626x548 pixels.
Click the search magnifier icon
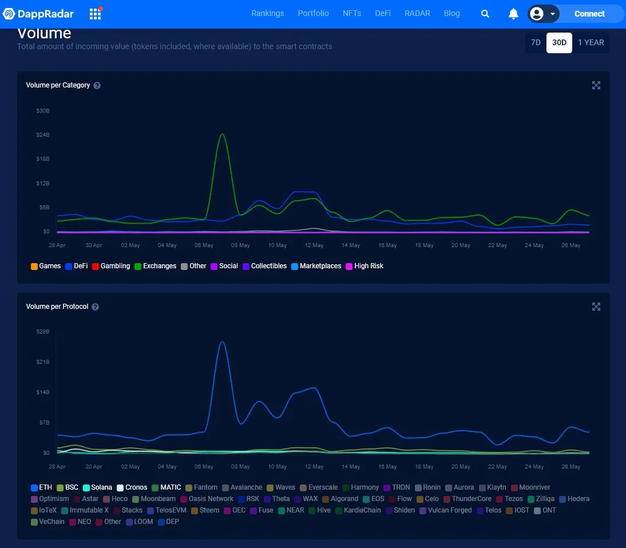coord(485,14)
